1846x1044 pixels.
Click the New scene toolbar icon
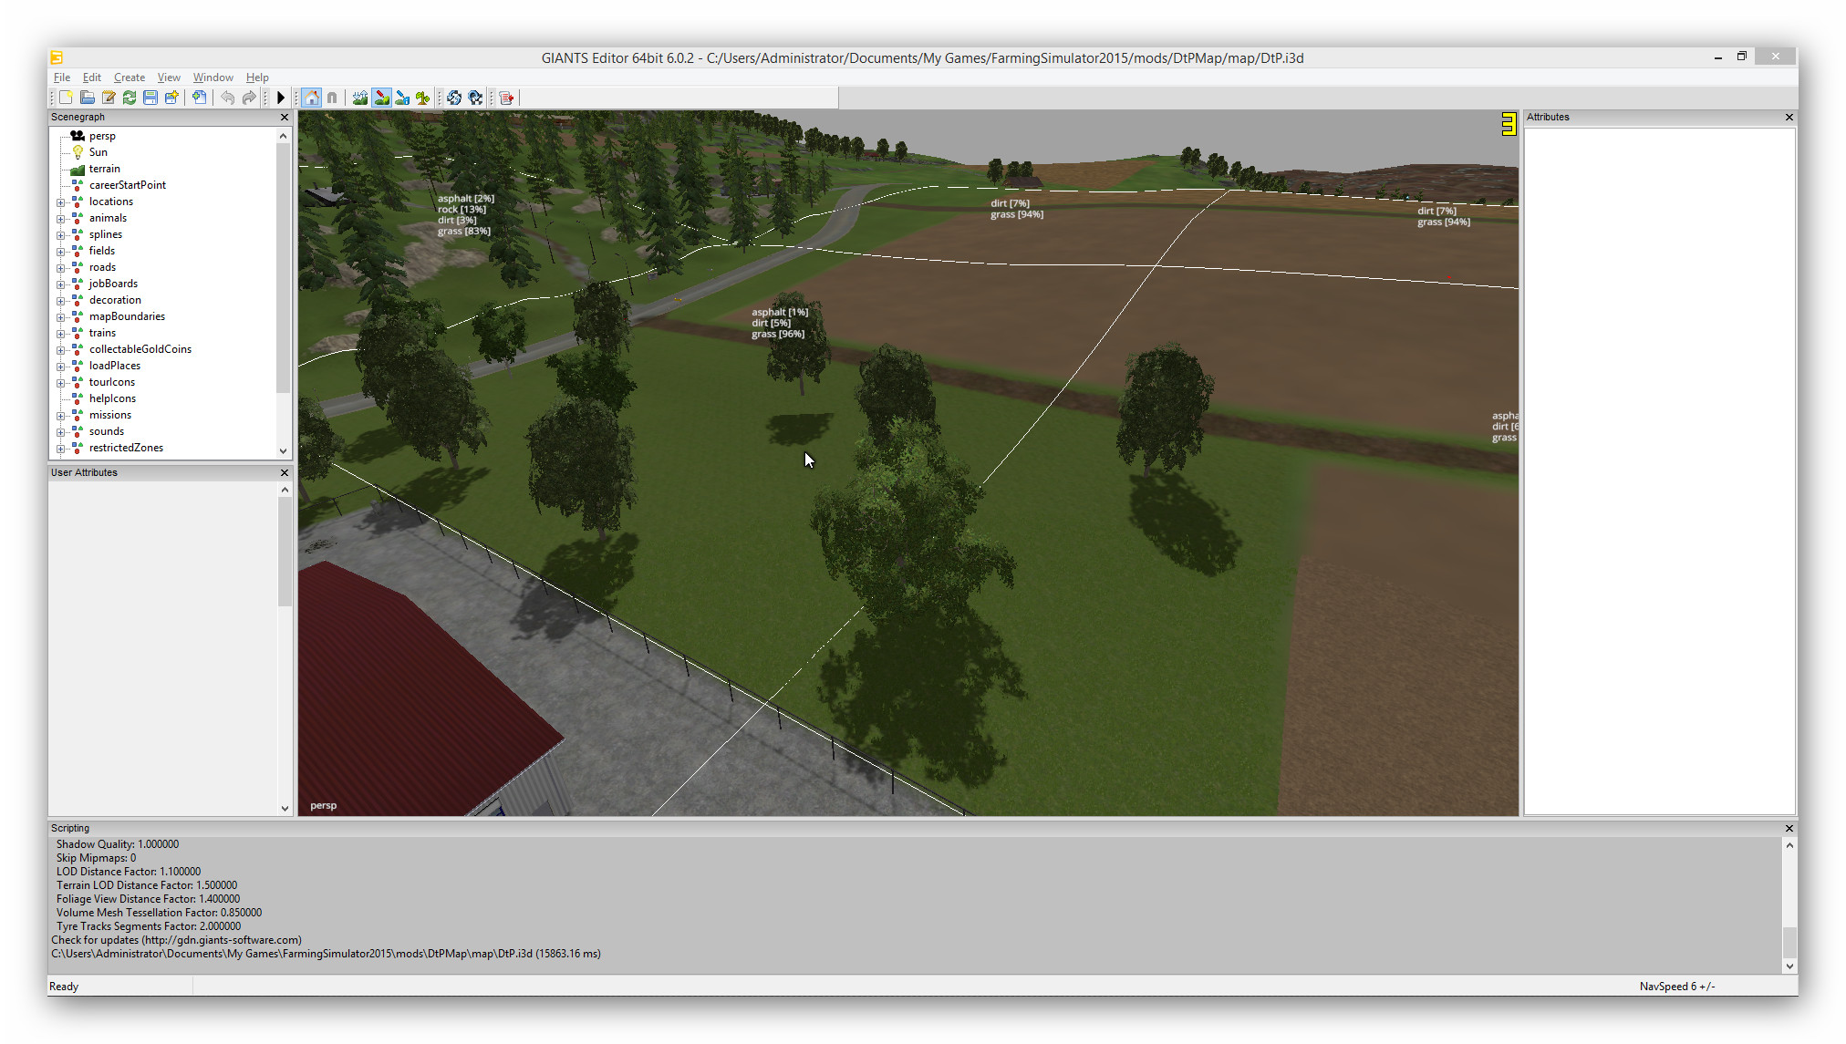point(67,98)
